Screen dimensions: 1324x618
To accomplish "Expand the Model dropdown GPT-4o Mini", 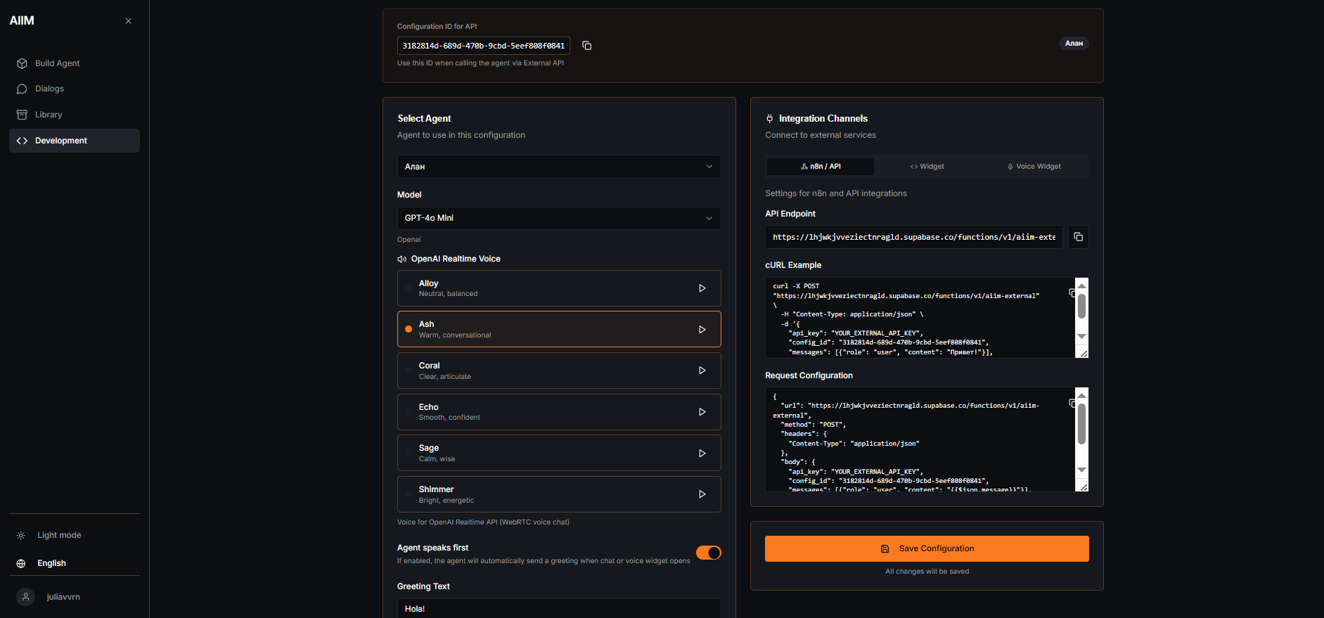I will tap(559, 218).
